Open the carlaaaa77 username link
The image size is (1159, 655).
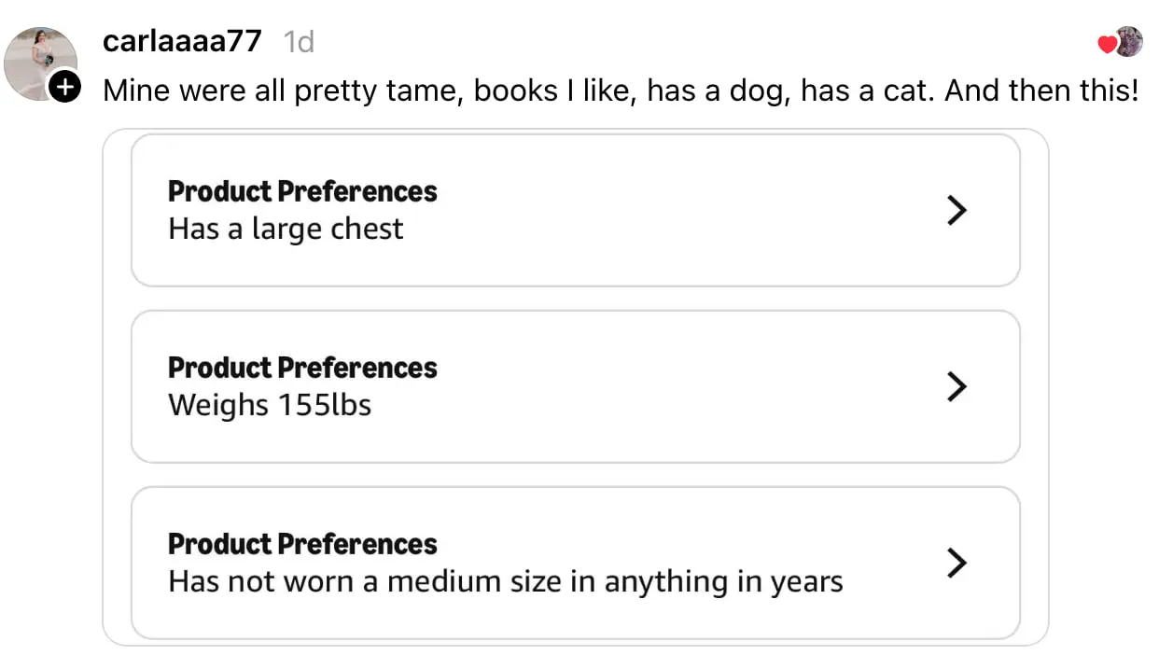pyautogui.click(x=182, y=41)
